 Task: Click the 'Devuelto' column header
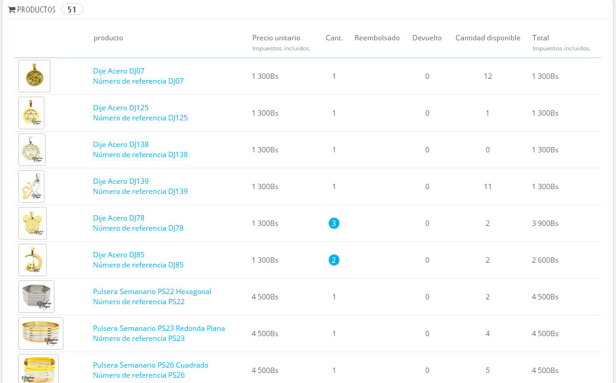[x=427, y=38]
